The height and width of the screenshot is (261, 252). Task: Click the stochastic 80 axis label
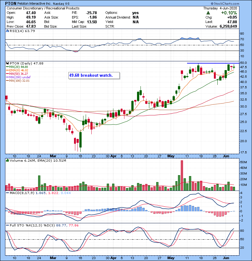pyautogui.click(x=242, y=231)
